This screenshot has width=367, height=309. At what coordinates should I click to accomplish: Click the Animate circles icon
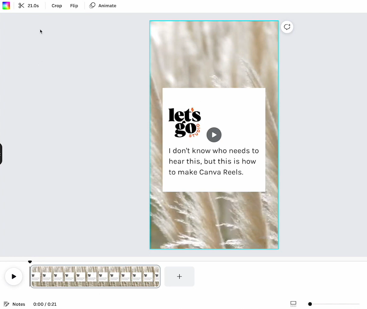pyautogui.click(x=93, y=6)
